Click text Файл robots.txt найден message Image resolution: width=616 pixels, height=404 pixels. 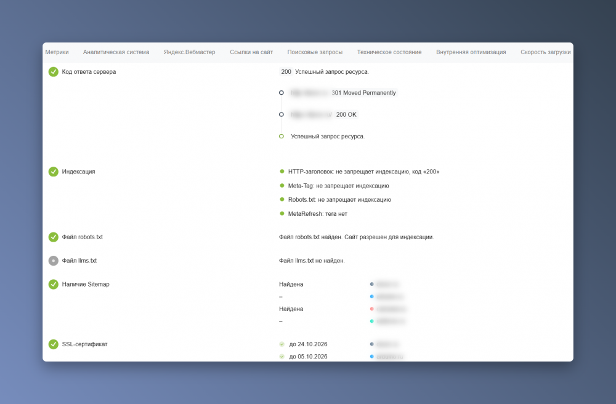tap(356, 237)
